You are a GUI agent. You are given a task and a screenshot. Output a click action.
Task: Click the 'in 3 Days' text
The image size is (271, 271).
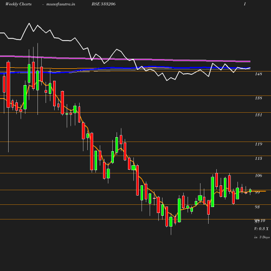pos(262,237)
